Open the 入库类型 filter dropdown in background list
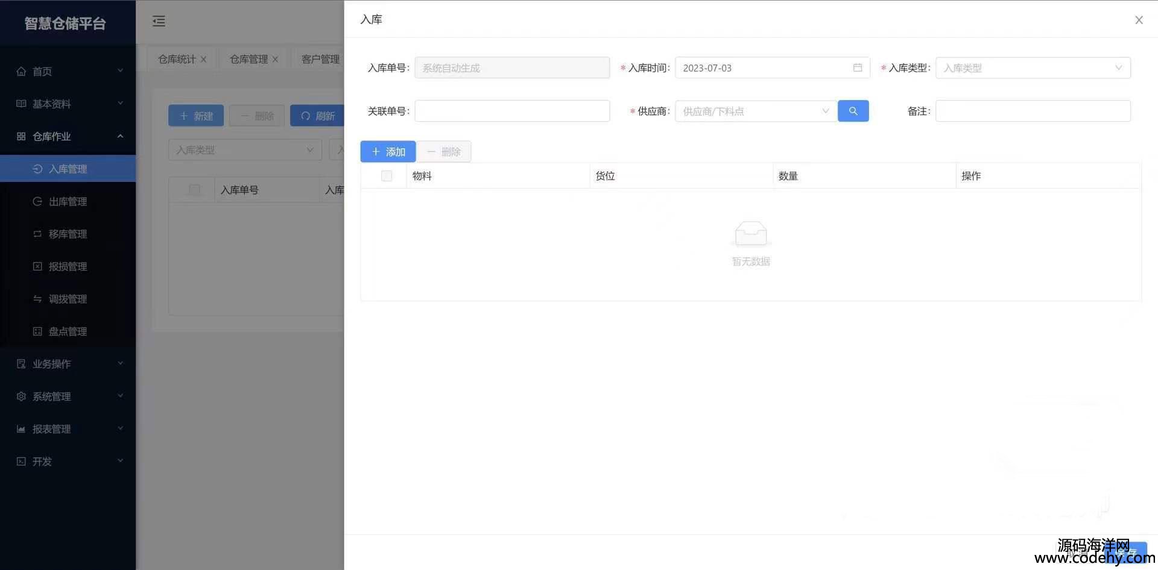 pyautogui.click(x=245, y=149)
